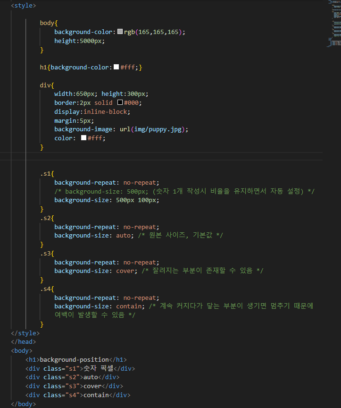The image size is (341, 408).
Task: Place cursor on the body{ selector
Action: pos(49,23)
